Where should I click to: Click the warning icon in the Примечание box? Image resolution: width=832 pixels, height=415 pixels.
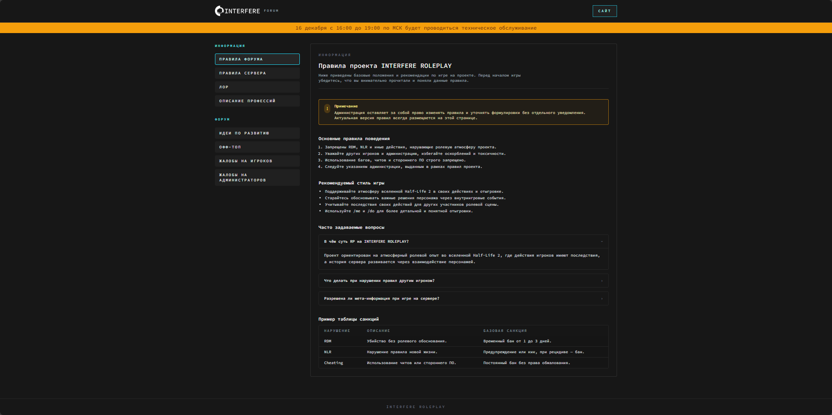327,109
